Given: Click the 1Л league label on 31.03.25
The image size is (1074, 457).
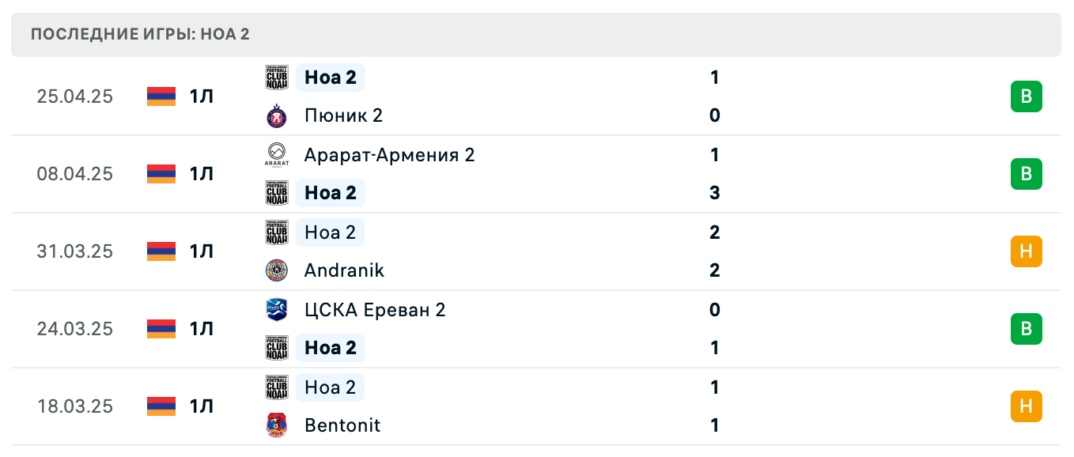Looking at the screenshot, I should (x=202, y=251).
